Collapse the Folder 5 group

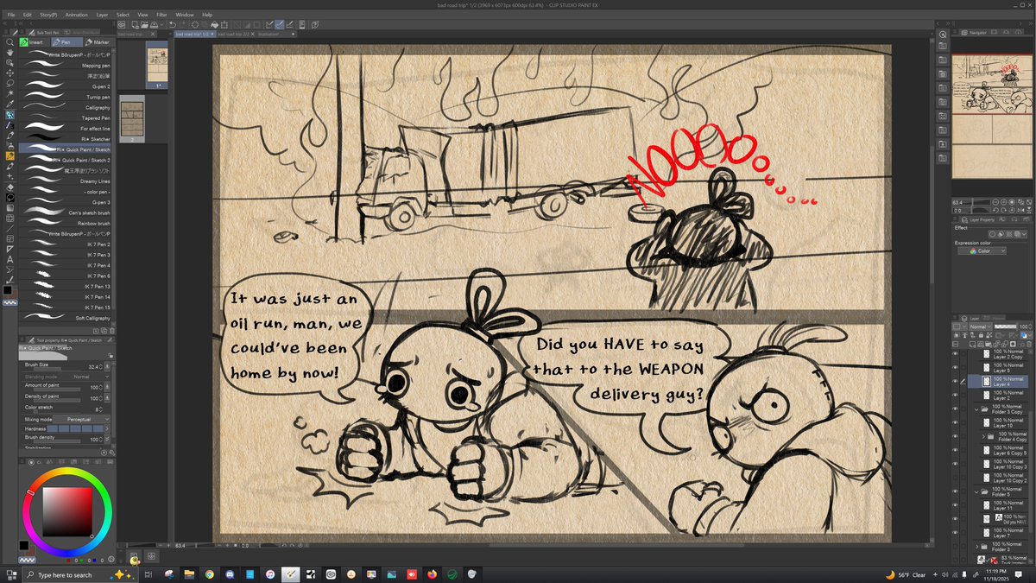coord(976,491)
